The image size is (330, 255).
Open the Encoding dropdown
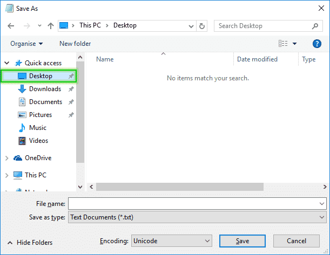[x=172, y=241]
